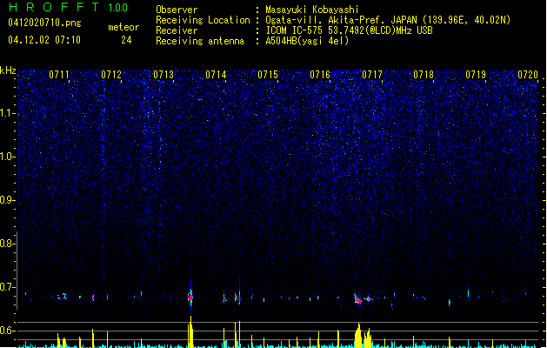This screenshot has width=547, height=348.
Task: Click the 0720 time marker
Action: (x=528, y=75)
